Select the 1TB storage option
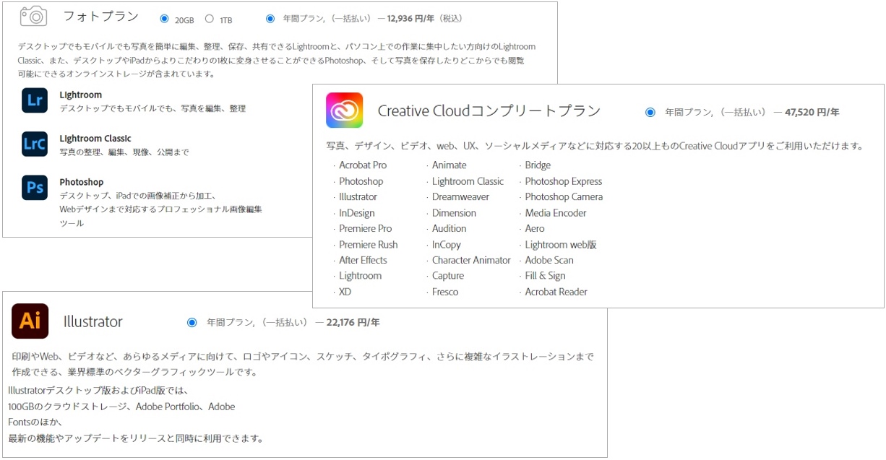 [x=210, y=19]
